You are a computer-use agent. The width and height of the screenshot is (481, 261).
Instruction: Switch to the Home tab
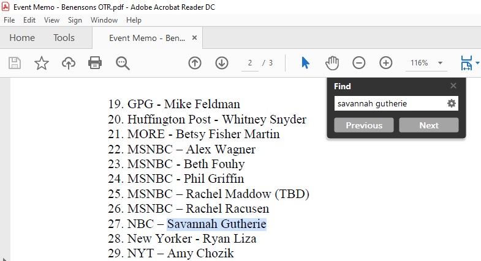point(22,38)
